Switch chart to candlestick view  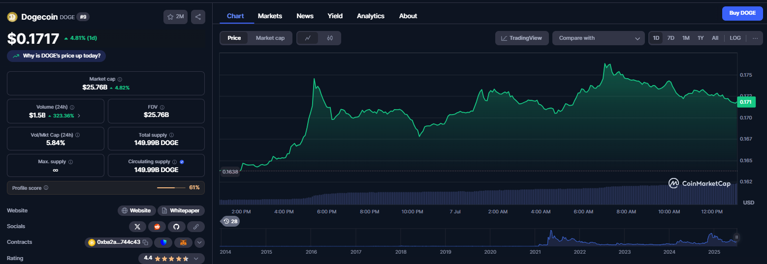point(330,38)
